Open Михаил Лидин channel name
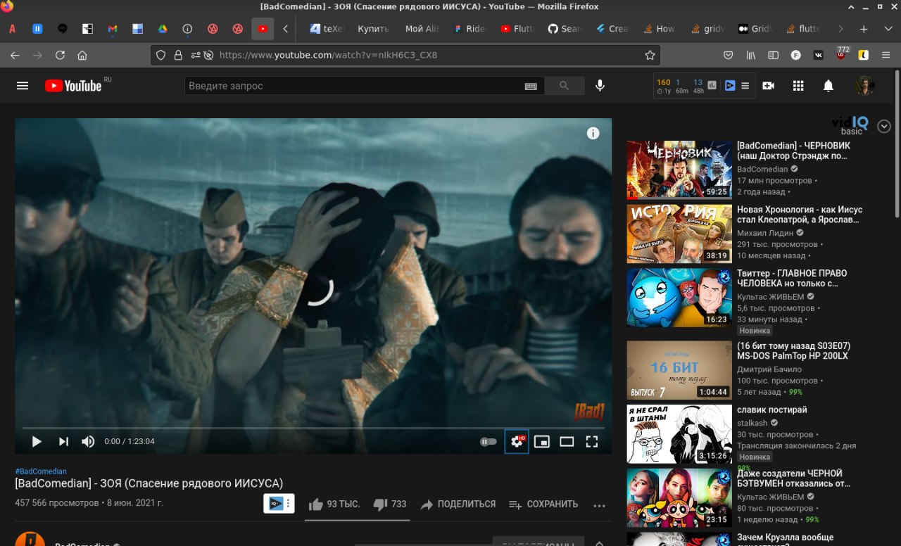The image size is (901, 546). (765, 233)
